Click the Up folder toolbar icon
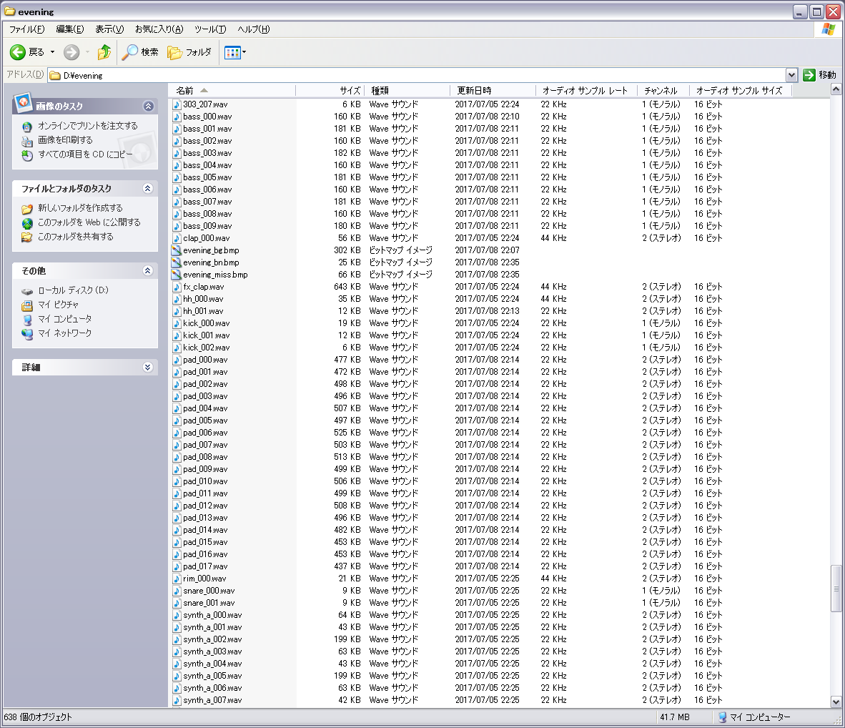 (x=104, y=52)
